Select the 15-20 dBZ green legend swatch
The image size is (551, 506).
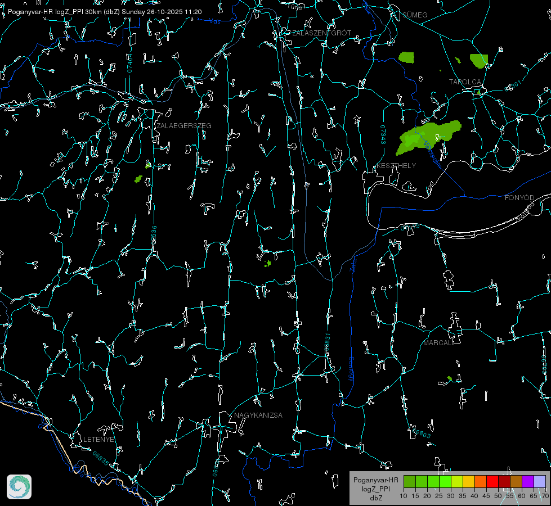[422, 481]
